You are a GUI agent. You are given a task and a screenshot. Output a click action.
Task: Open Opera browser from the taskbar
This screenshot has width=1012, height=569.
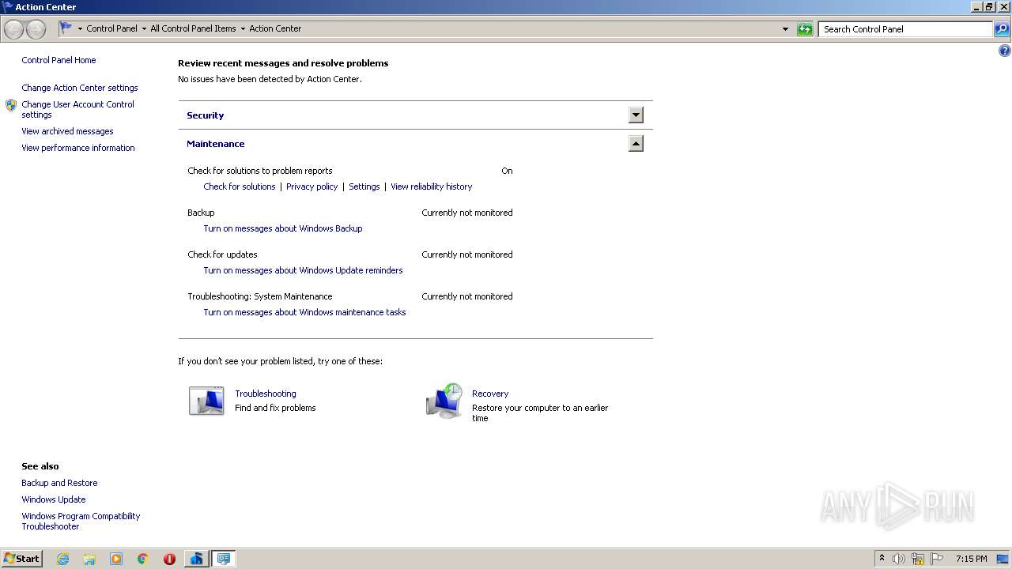169,559
